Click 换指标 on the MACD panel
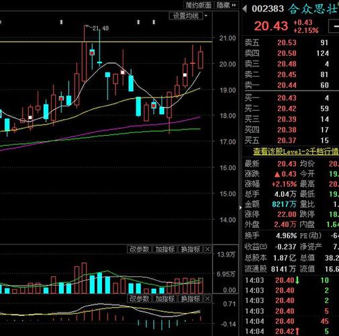Image resolution: width=339 pixels, height=336 pixels. pyautogui.click(x=191, y=298)
